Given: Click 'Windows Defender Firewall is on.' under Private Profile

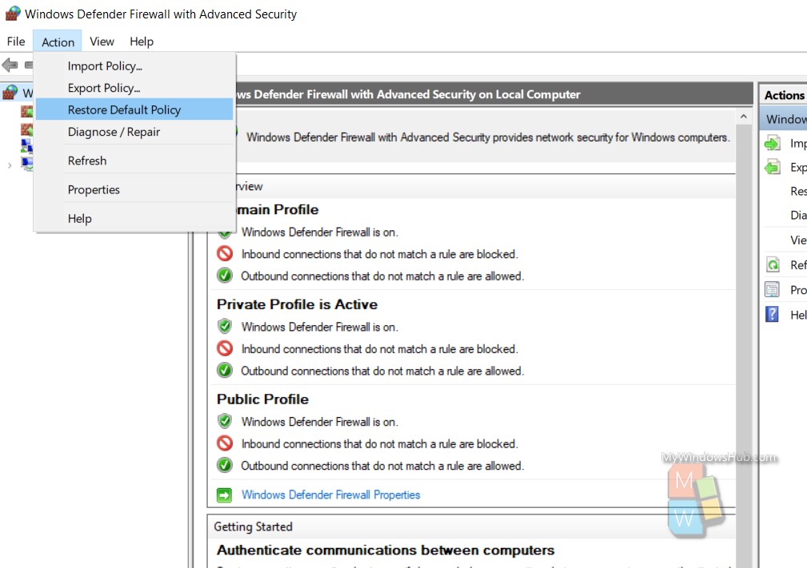Looking at the screenshot, I should (320, 327).
